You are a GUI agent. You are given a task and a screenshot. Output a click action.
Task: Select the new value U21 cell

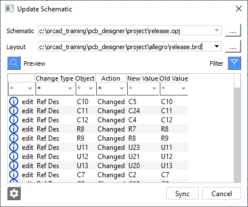click(134, 157)
